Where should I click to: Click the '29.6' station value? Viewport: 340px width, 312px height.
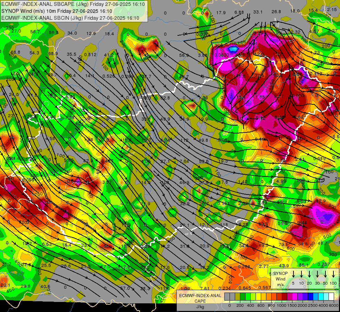pyautogui.click(x=26, y=286)
